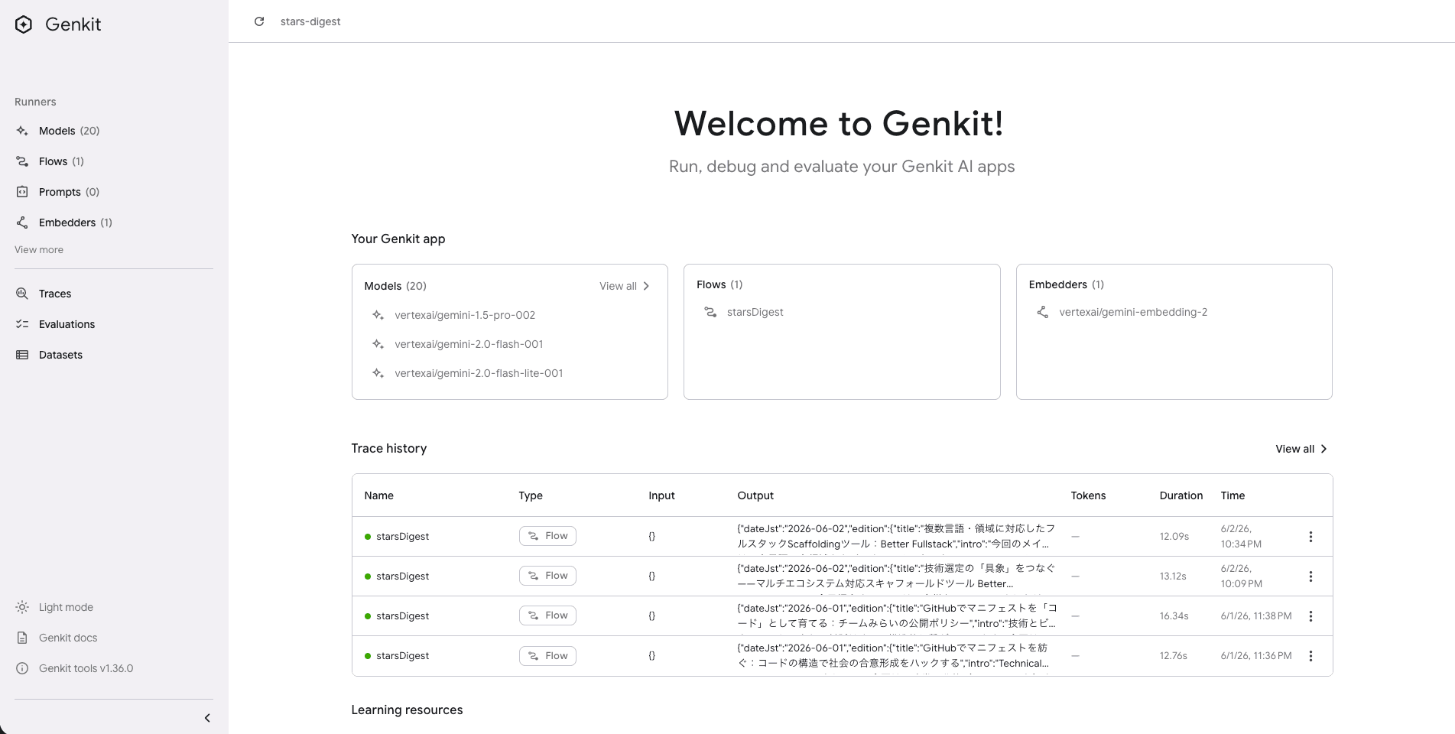Screen dimensions: 1455x734
Task: View all models in Models card
Action: tap(625, 286)
